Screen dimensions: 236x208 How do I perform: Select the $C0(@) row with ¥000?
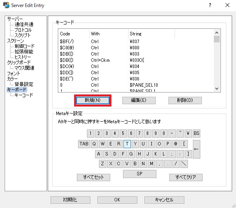tap(136, 48)
